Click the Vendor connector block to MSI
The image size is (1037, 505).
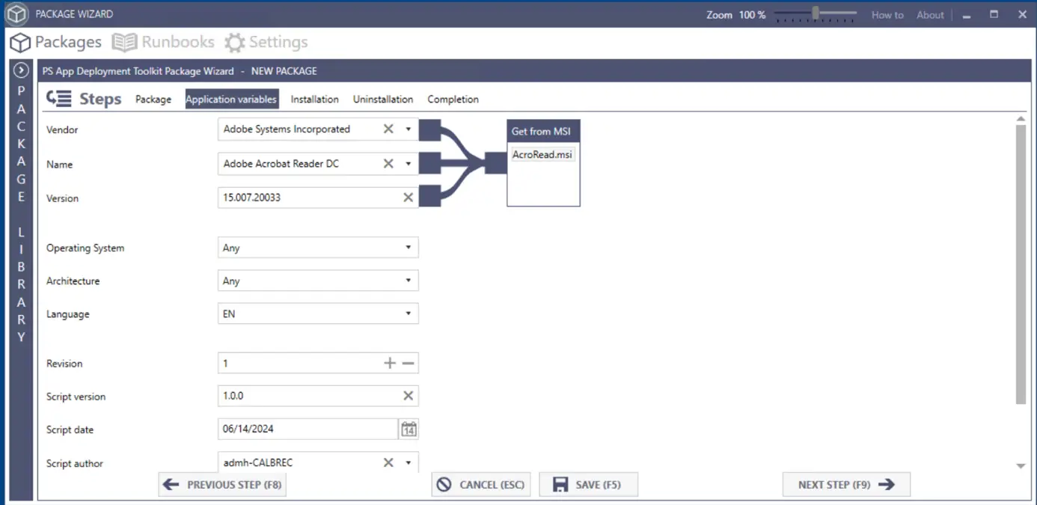click(x=429, y=129)
